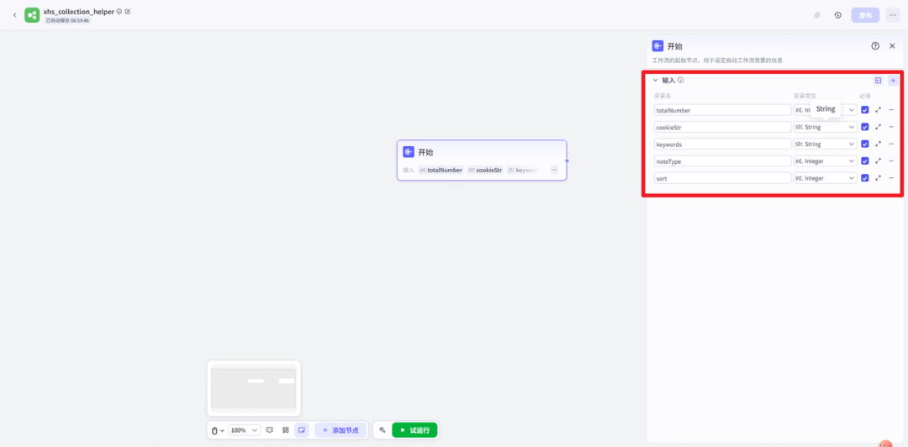Open help icon in 开始 panel

coord(875,46)
